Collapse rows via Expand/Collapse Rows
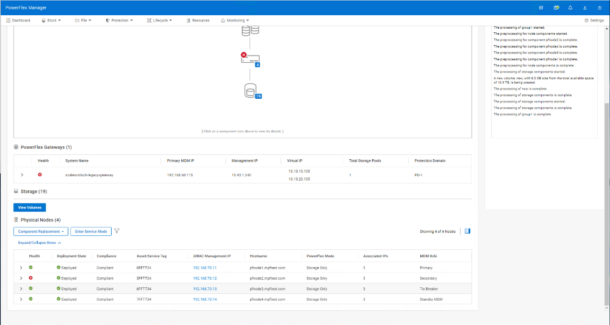610x325 pixels. point(40,243)
